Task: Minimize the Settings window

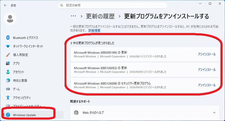Action: (x=200, y=4)
